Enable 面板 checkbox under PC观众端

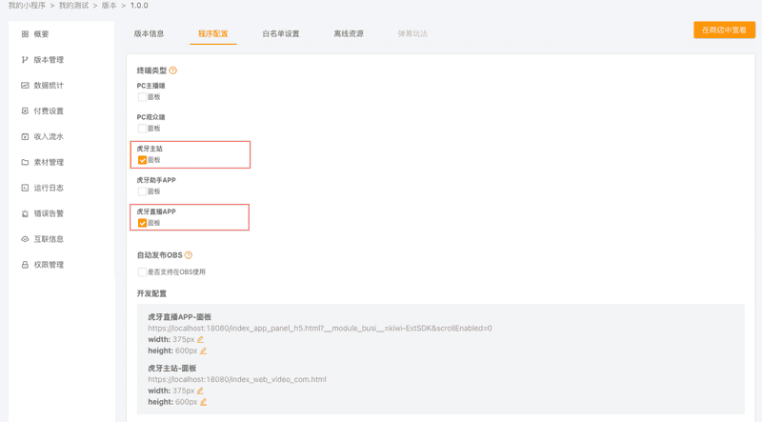click(x=142, y=129)
